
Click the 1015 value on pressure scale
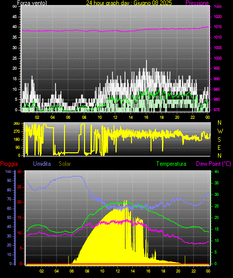pos(217,27)
